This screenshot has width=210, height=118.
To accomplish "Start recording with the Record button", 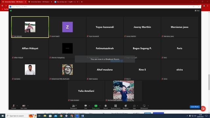I will [x=106, y=107].
